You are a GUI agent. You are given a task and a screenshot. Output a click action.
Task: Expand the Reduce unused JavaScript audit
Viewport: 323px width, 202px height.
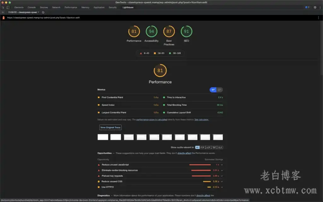222,165
